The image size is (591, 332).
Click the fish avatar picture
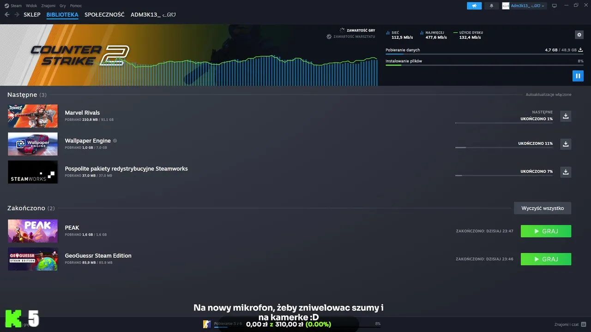(506, 6)
